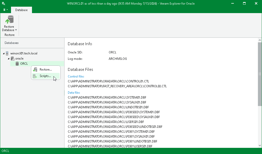Screen dimensions: 262x154
Task: Click the winorcl01.tech.local server icon
Action: tap(7, 53)
